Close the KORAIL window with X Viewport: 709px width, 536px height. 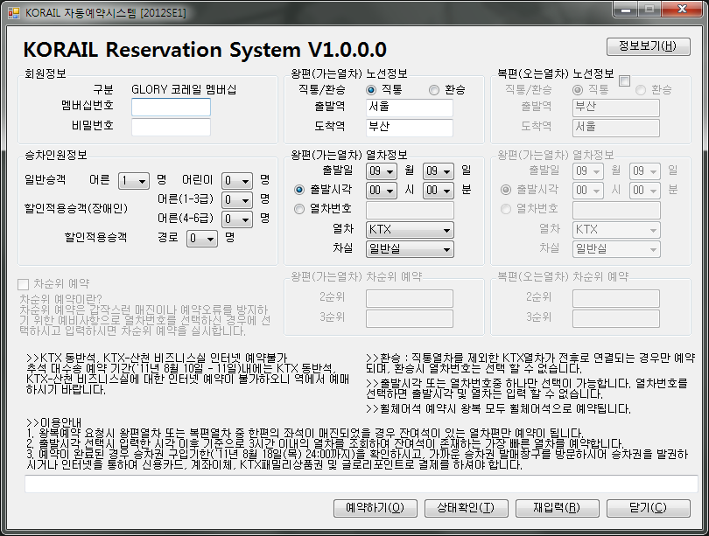(683, 10)
